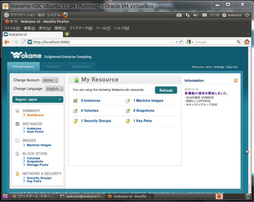Open the ツール(T) menu
Image resolution: width=254 pixels, height=202 pixels.
[103, 28]
